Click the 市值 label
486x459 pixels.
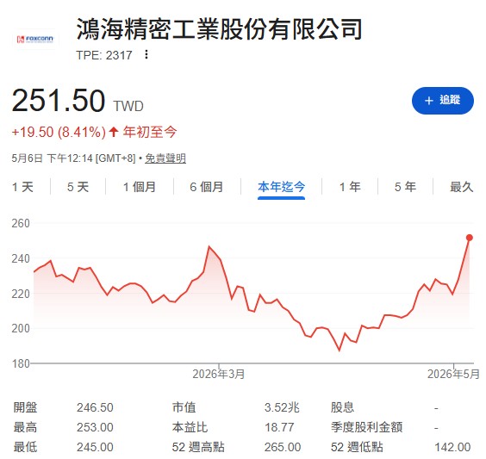pos(184,407)
